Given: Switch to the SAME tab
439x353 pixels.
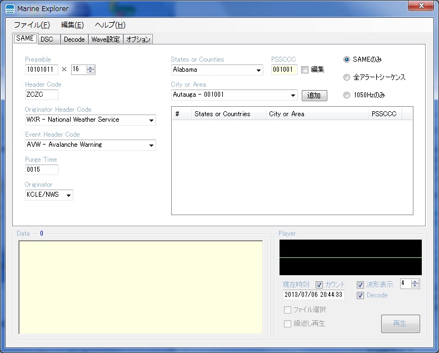Looking at the screenshot, I should click(x=25, y=38).
